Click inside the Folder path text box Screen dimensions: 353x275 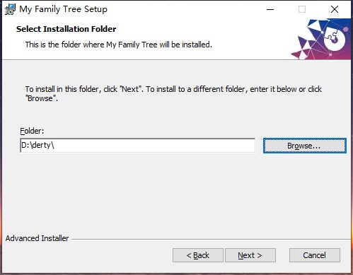tap(138, 146)
